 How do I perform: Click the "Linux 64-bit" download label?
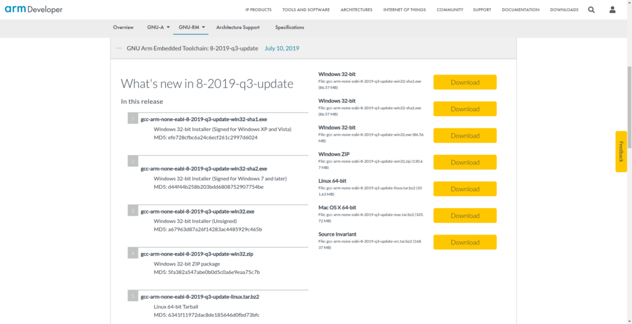(332, 181)
